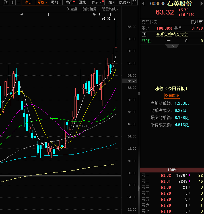Open 查看完整档买卖盘 full order book link
The width and height of the screenshot is (204, 214).
pos(172,35)
